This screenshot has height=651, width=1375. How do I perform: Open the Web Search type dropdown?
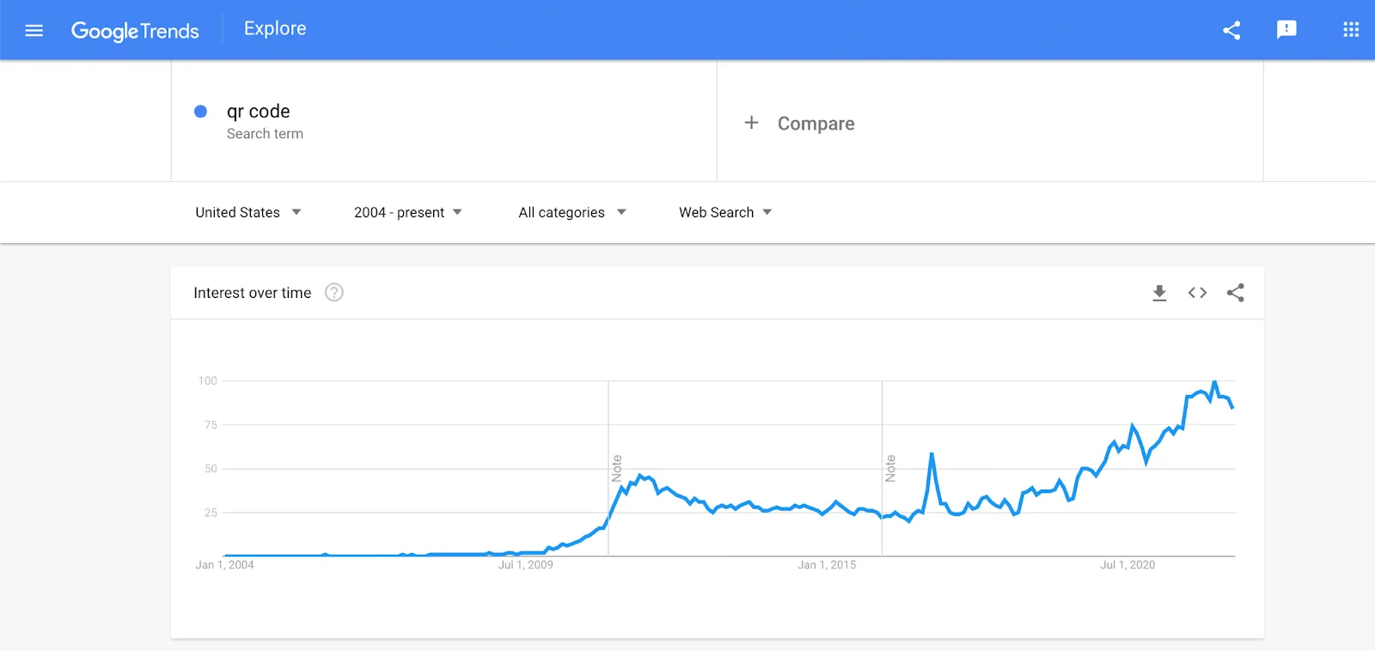coord(725,212)
